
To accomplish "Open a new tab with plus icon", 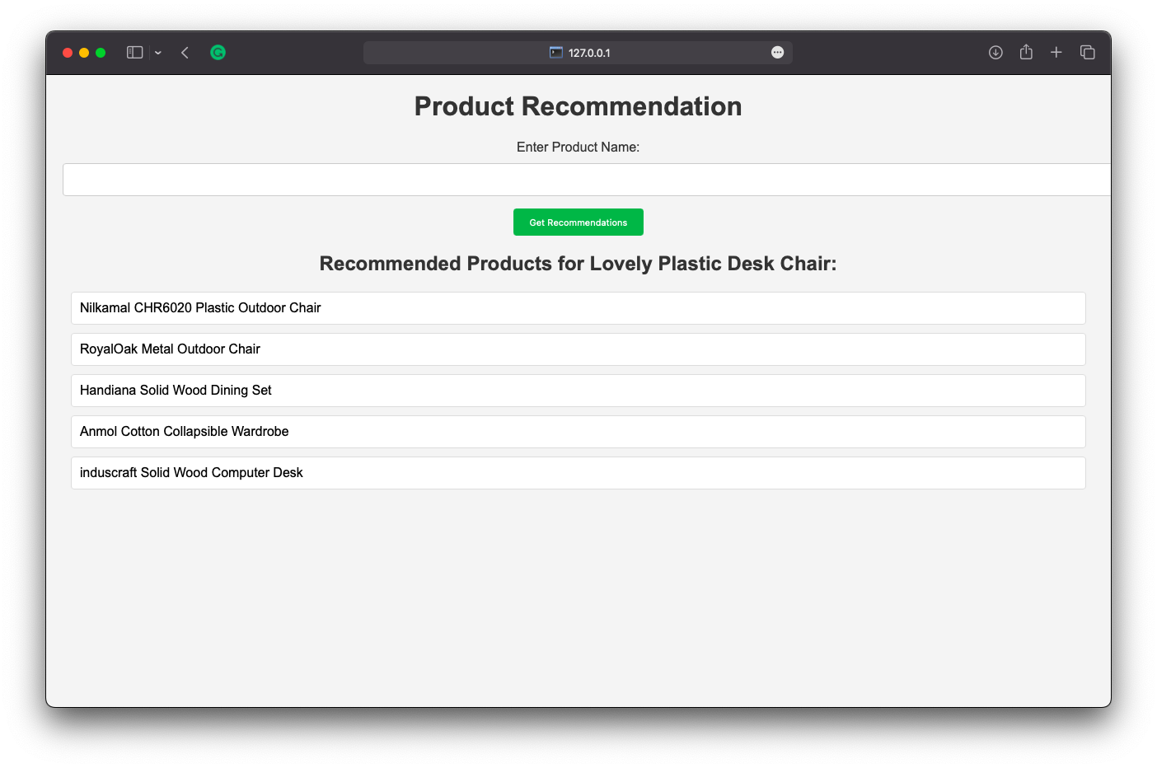I will [1056, 53].
